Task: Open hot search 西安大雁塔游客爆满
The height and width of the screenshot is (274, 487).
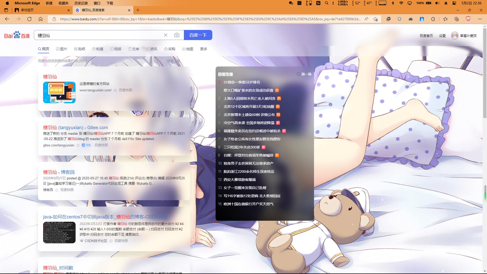Action: point(240,180)
